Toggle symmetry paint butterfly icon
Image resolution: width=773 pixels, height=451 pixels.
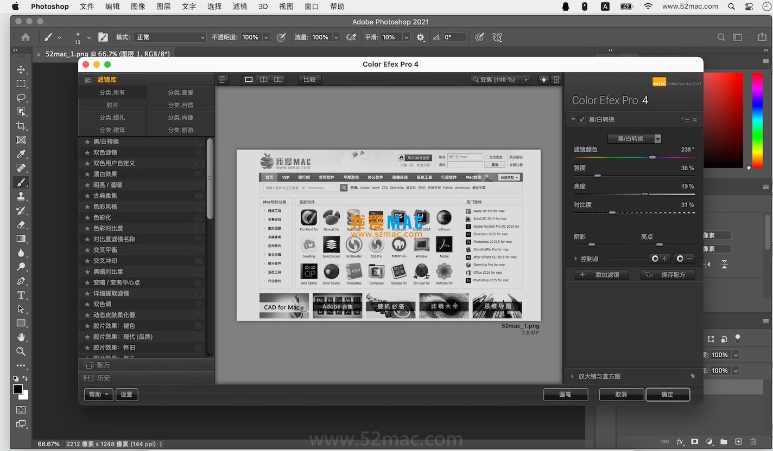[497, 37]
